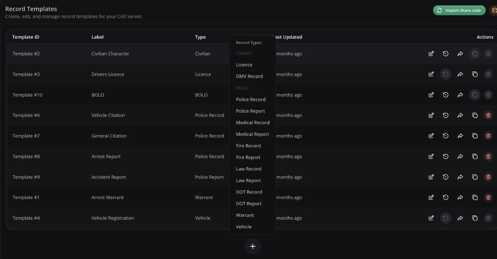This screenshot has height=259, width=497.
Task: Click the Template ID column header
Action: click(x=26, y=37)
